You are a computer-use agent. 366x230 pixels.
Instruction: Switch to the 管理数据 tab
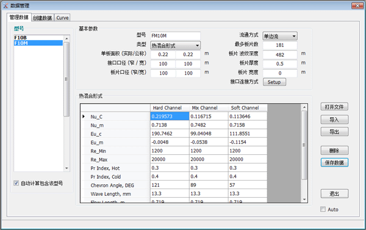(x=19, y=17)
